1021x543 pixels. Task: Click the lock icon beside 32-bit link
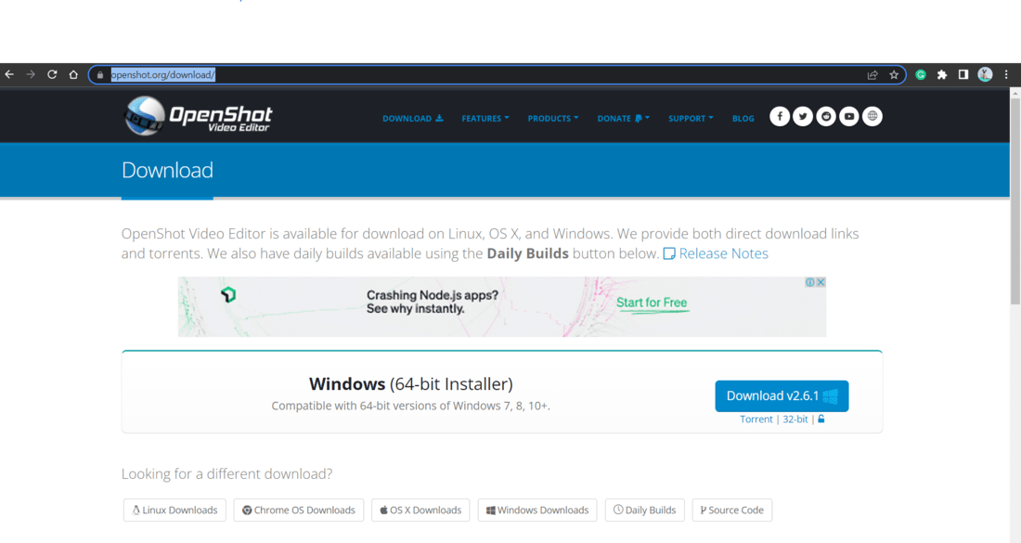click(x=821, y=419)
